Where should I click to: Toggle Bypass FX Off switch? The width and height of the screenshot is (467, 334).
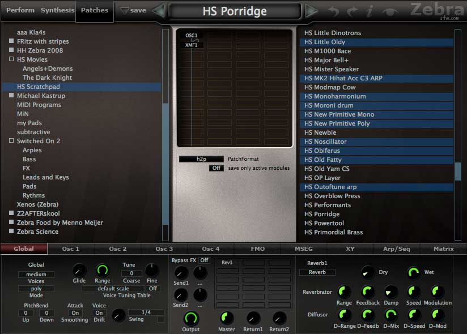pyautogui.click(x=204, y=260)
